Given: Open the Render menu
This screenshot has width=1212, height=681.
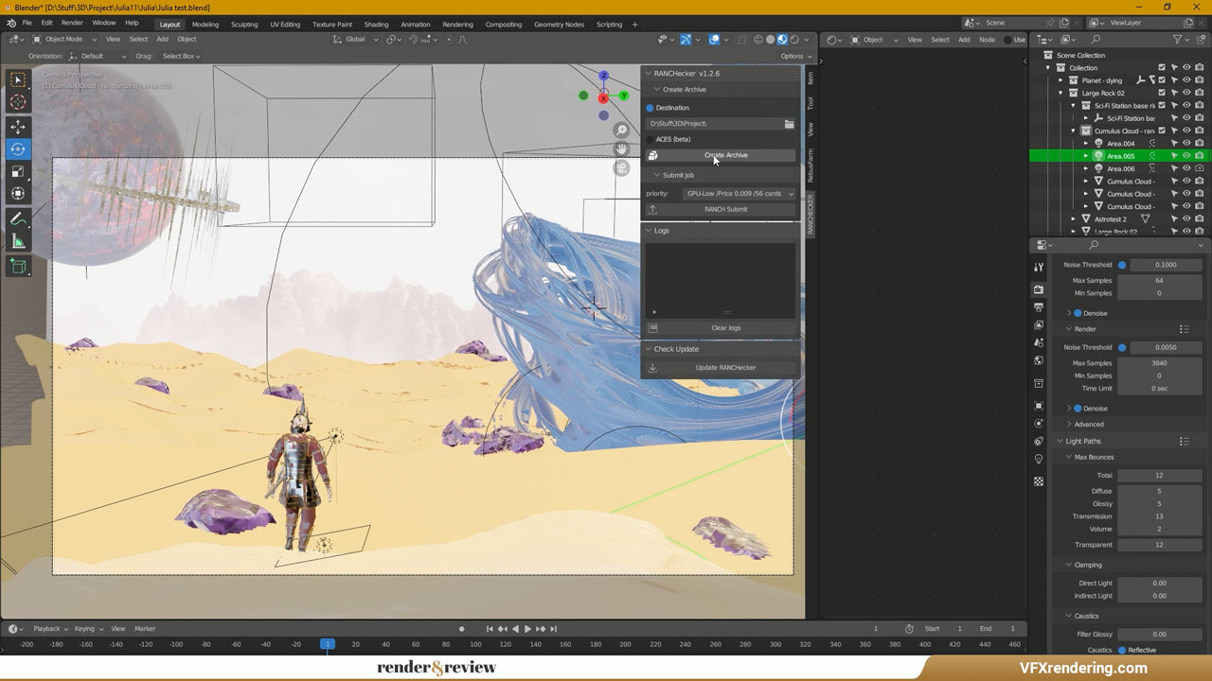Looking at the screenshot, I should point(72,23).
